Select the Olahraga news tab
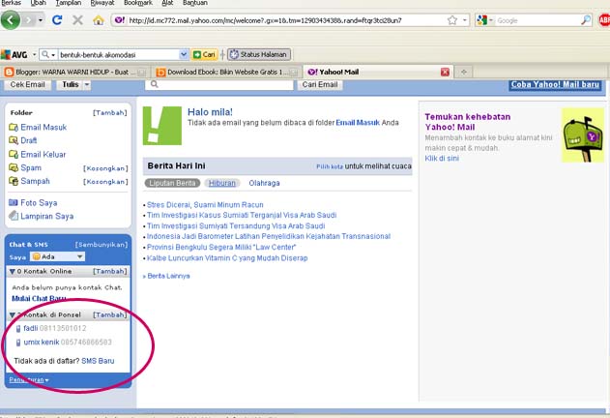The height and width of the screenshot is (418, 610). tap(264, 183)
